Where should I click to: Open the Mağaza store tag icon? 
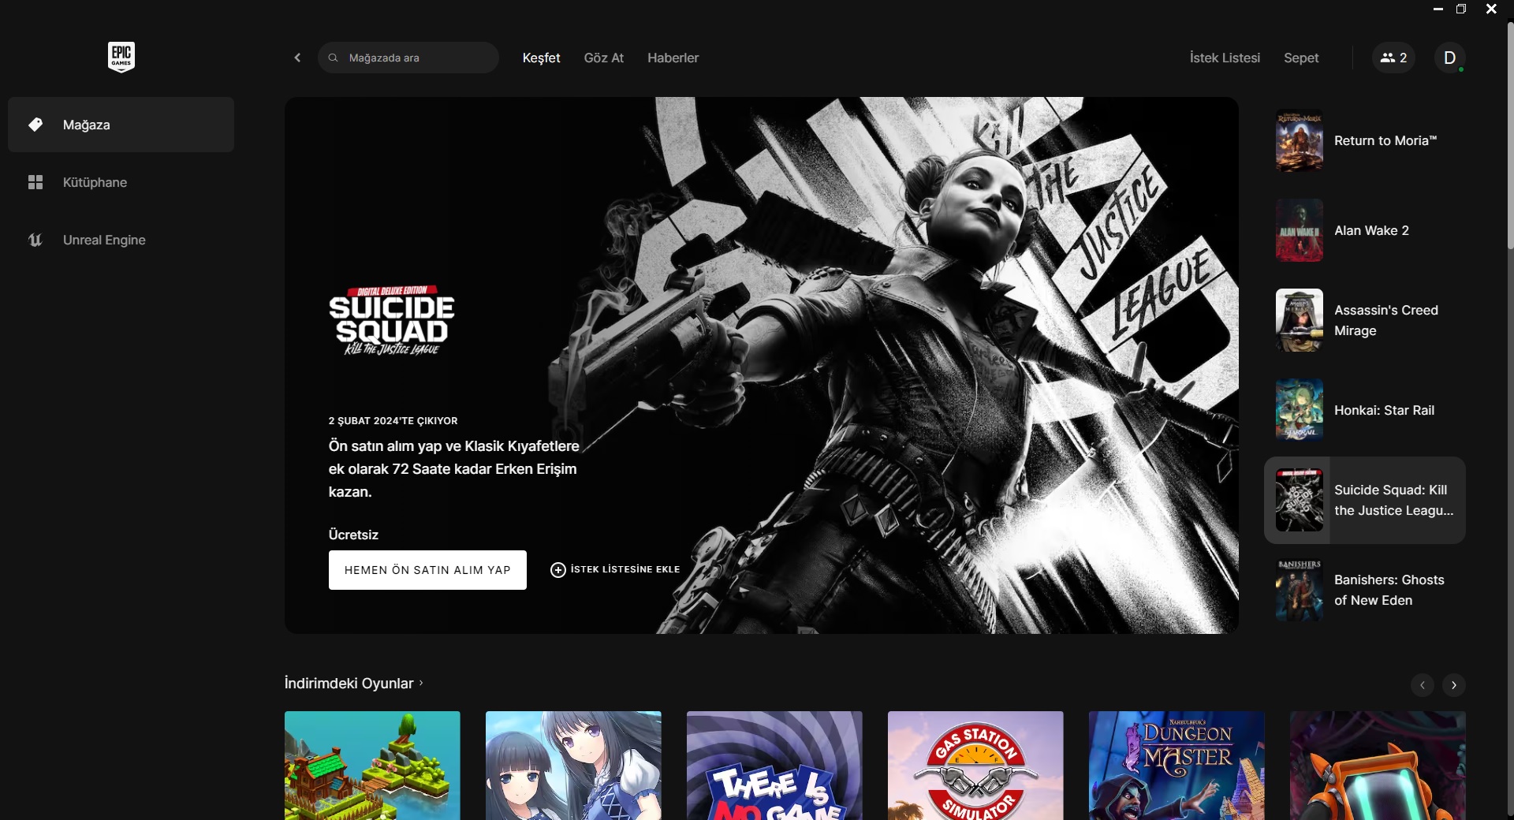(x=35, y=125)
